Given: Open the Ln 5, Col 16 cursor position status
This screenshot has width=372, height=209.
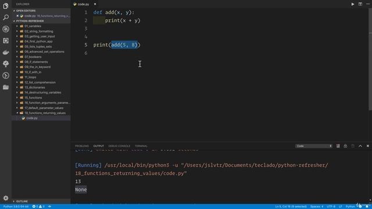Looking at the screenshot, I should pyautogui.click(x=291, y=207).
